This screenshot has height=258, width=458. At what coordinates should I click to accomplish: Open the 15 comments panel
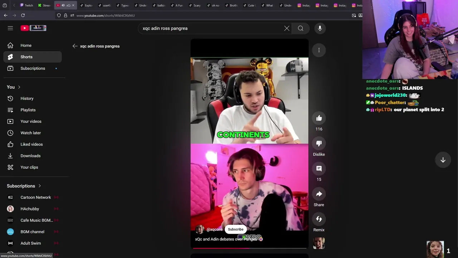(319, 168)
